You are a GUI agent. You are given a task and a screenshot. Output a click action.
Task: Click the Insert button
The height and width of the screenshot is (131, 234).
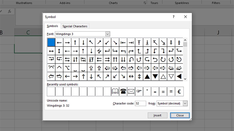coord(157,115)
